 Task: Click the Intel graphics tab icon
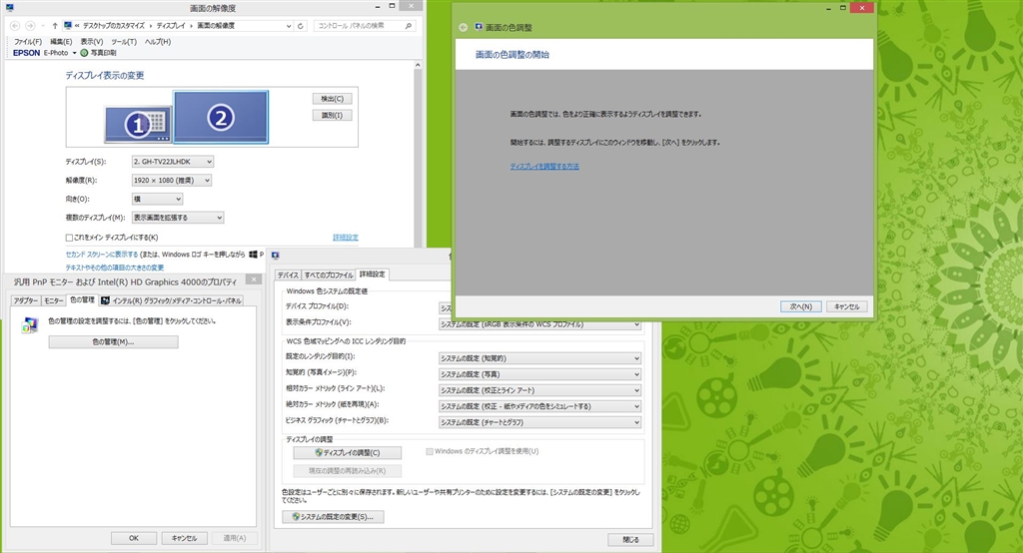(x=105, y=300)
